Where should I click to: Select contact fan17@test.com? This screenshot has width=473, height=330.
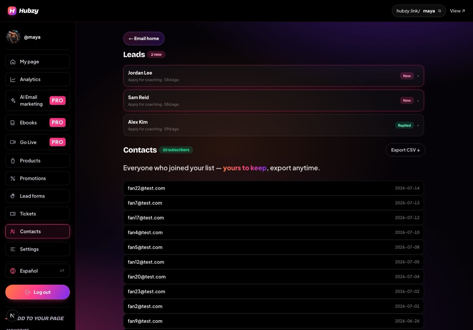[x=274, y=218]
